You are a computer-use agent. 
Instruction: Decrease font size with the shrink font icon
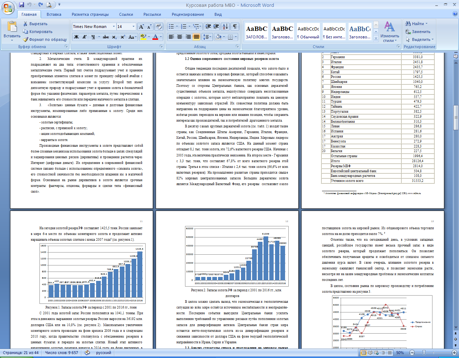(149, 27)
